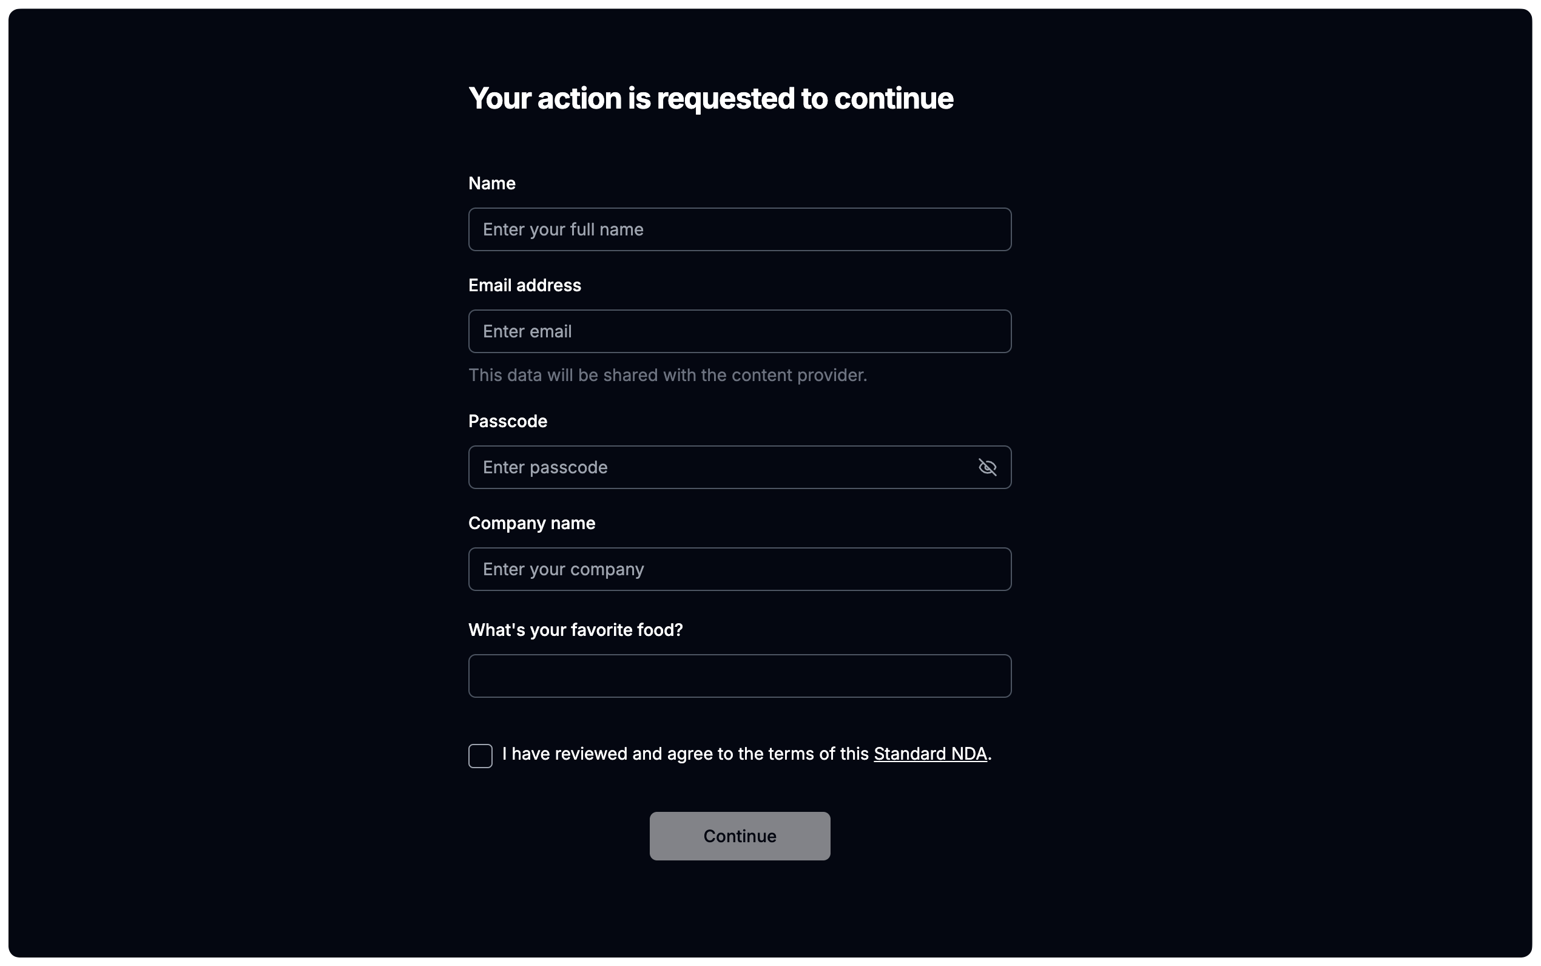The height and width of the screenshot is (966, 1541).
Task: Click the Continue button
Action: click(740, 836)
